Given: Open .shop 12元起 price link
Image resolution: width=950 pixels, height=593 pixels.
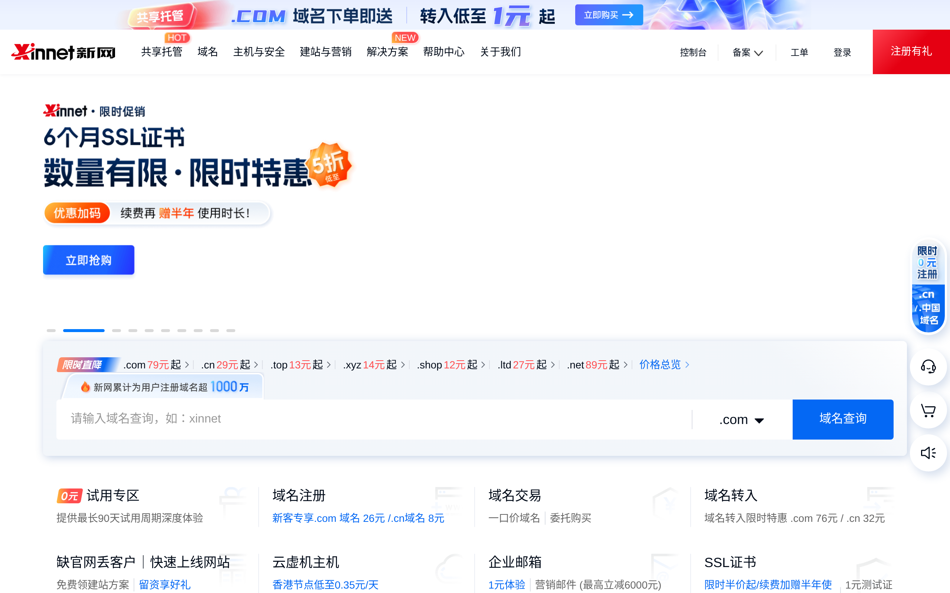Looking at the screenshot, I should coord(451,365).
